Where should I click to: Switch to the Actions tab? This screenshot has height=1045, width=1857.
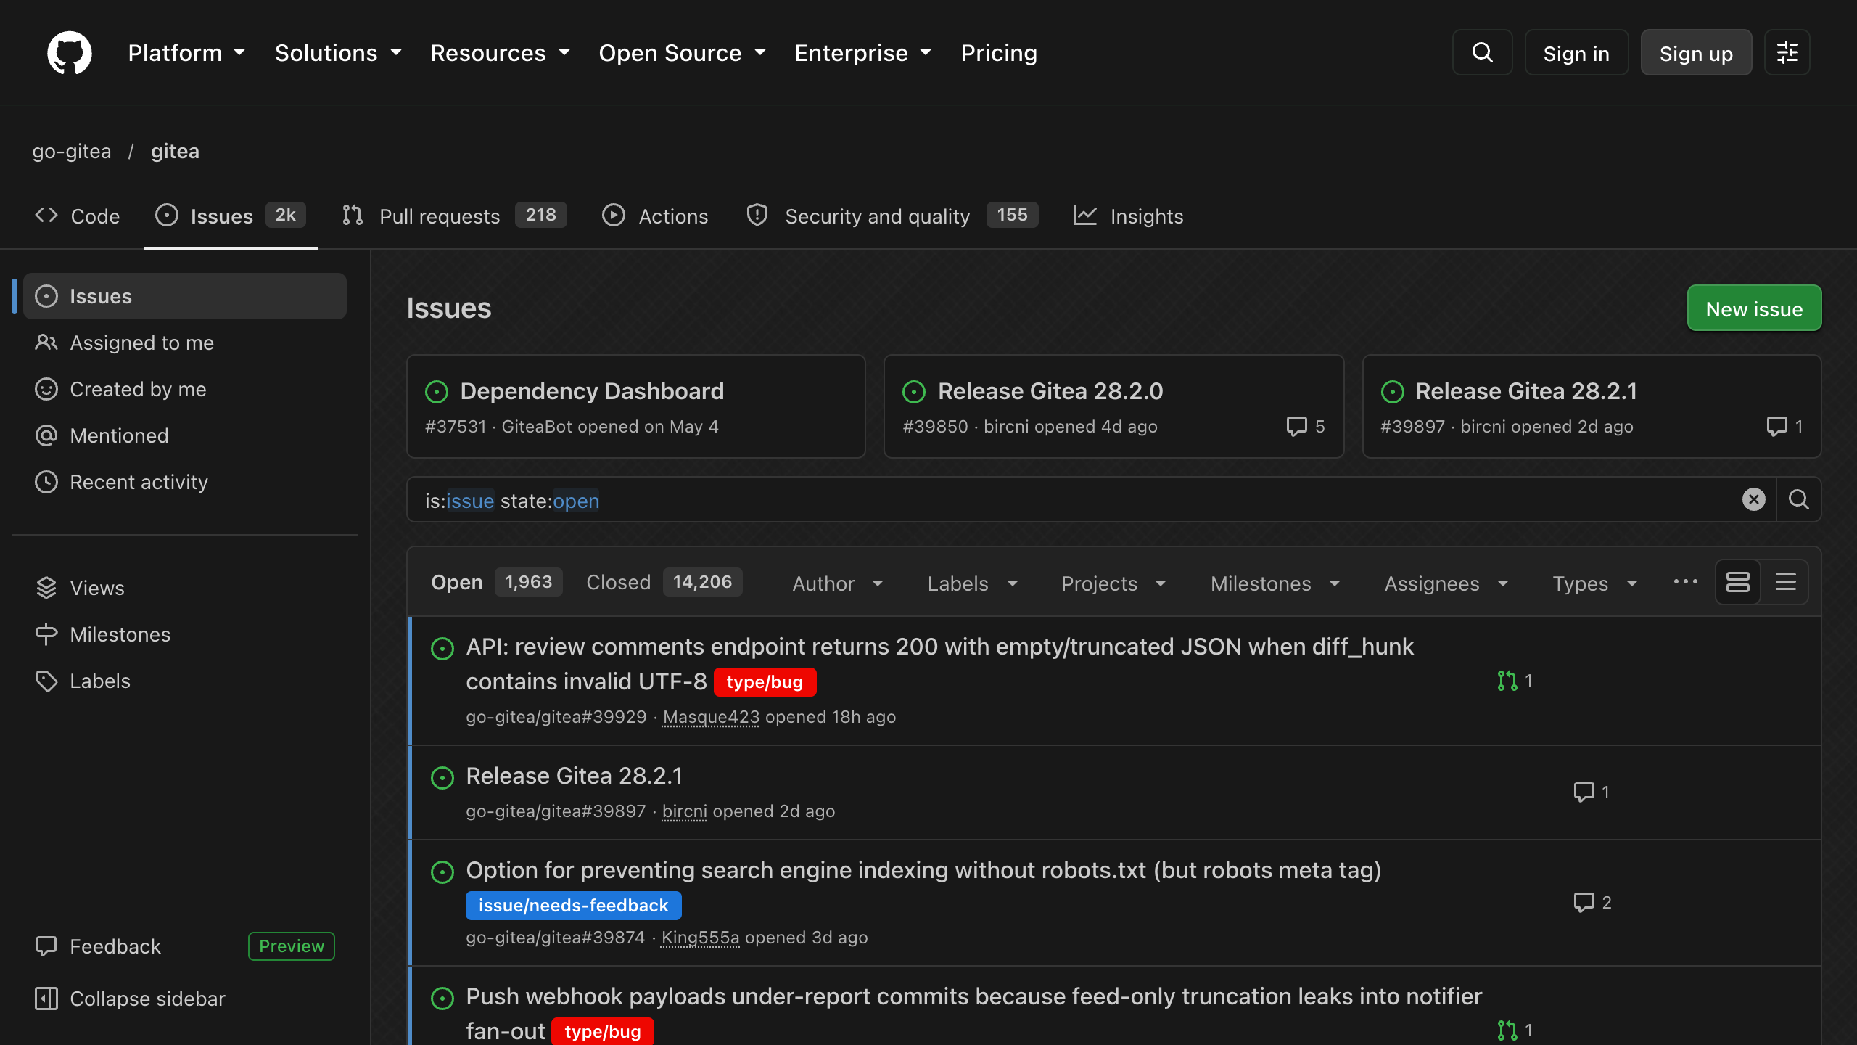655,216
